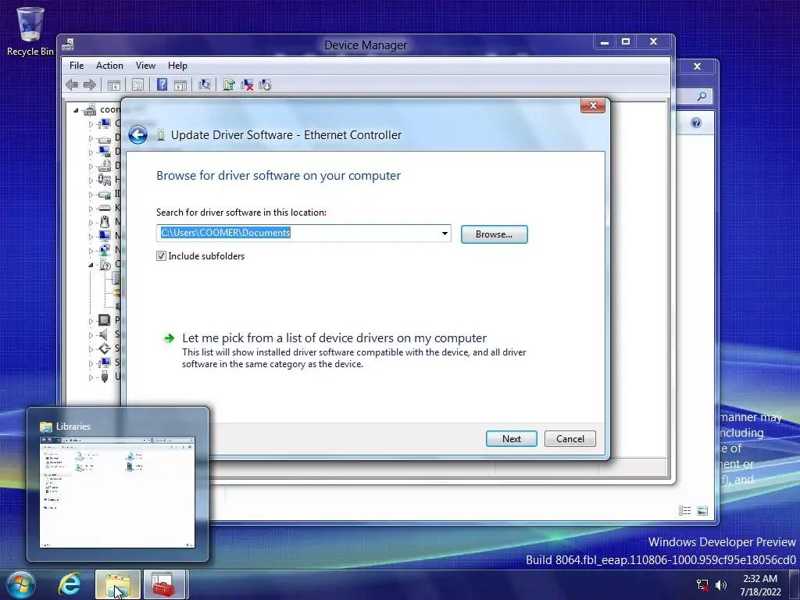Screen dimensions: 800x600
Task: Open the File menu in Device Manager
Action: pos(77,66)
